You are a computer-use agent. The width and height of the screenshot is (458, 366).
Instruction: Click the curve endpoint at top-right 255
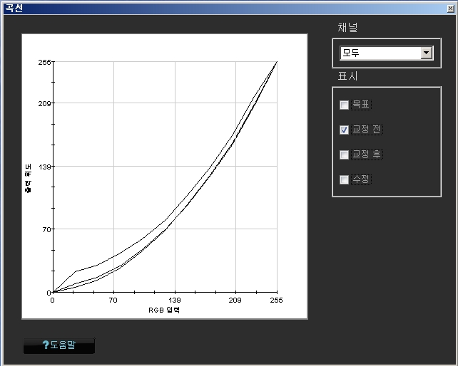click(277, 62)
